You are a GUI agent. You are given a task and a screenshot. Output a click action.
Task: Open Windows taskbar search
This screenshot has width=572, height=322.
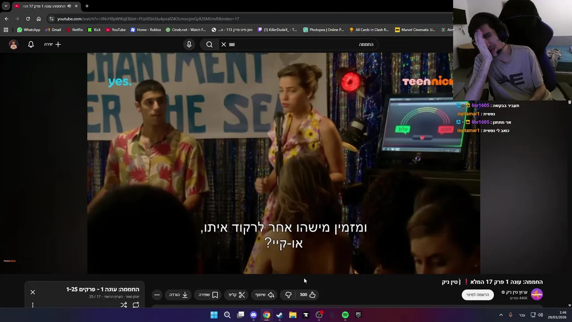click(227, 315)
